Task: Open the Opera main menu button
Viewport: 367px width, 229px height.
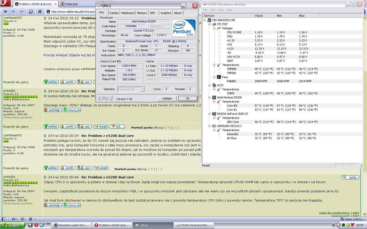Action: [x=6, y=4]
